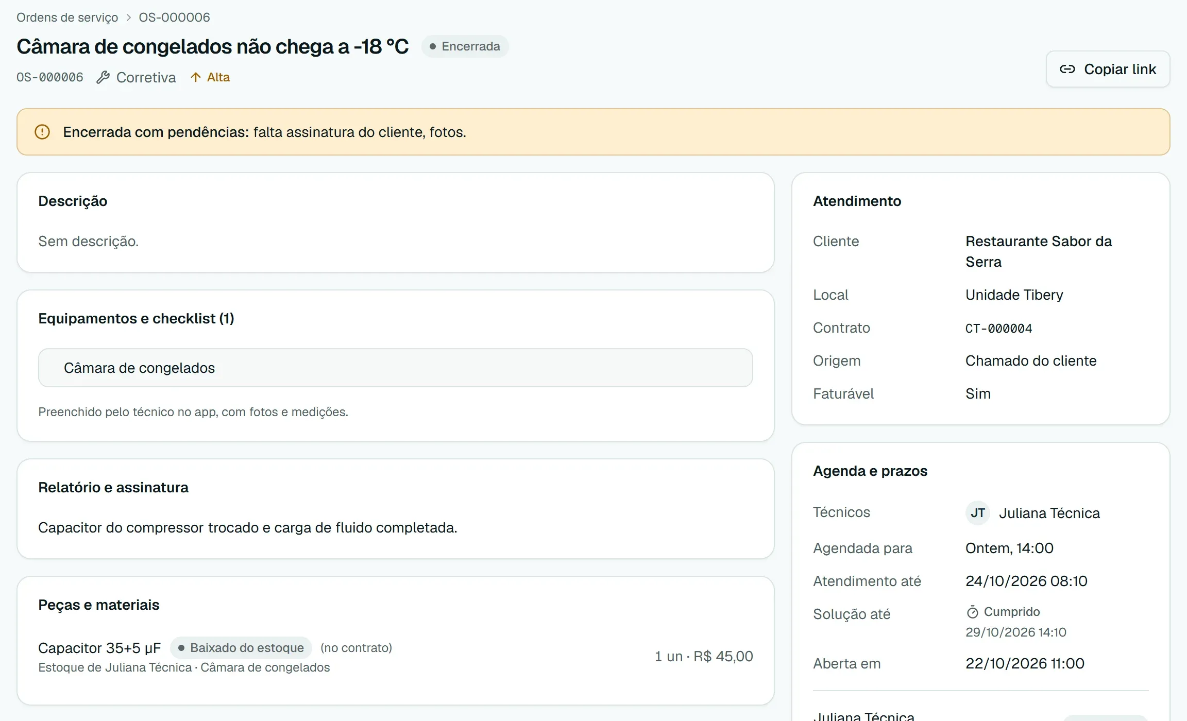
Task: Click the Sim value for Faturável
Action: pos(978,393)
